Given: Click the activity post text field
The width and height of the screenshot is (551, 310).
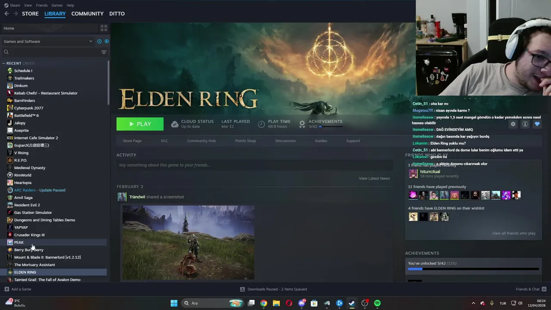Looking at the screenshot, I should [254, 165].
